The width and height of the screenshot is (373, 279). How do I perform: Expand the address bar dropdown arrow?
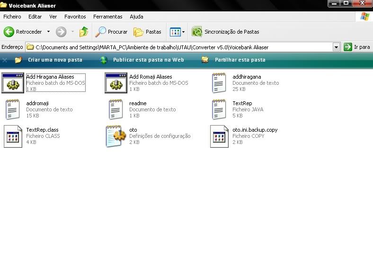336,47
